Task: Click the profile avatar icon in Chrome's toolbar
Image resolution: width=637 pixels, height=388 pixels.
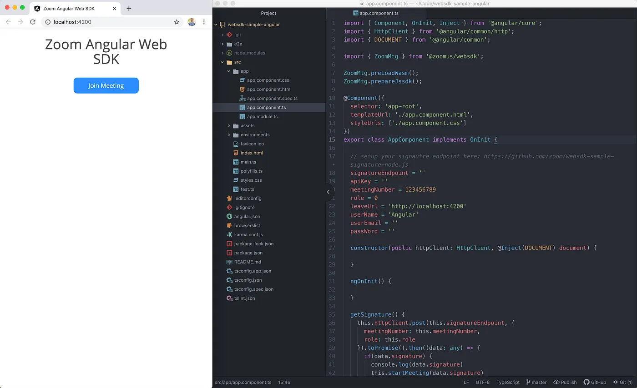Action: 192,21
